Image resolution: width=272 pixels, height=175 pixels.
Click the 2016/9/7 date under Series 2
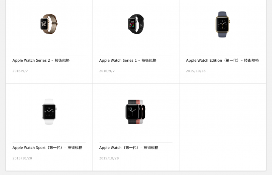click(20, 71)
